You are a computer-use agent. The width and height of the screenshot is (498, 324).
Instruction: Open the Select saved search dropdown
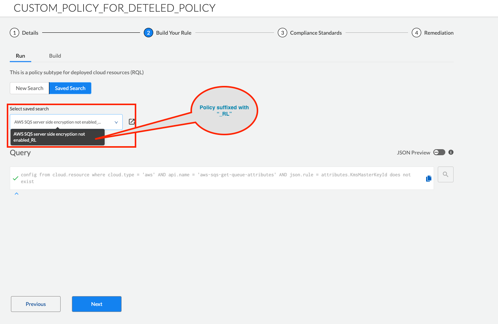[62, 122]
